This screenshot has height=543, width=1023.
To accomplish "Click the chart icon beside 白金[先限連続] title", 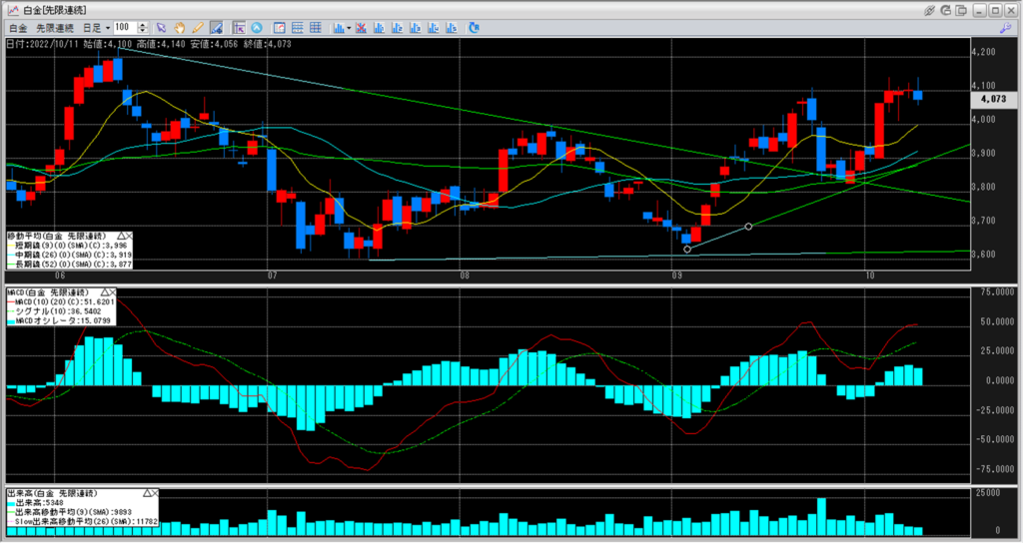I will click(12, 10).
